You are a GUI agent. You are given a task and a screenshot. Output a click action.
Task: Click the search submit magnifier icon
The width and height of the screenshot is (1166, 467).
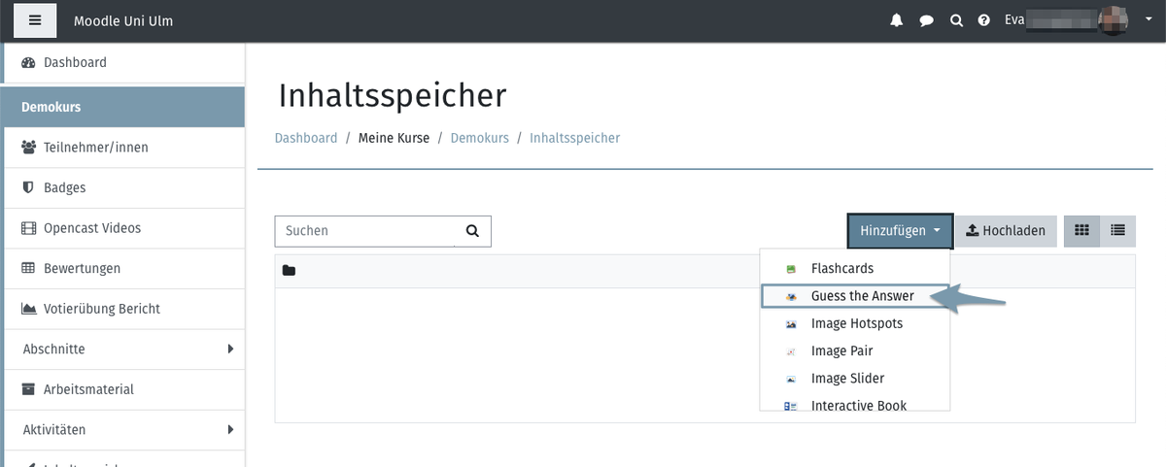click(x=472, y=231)
